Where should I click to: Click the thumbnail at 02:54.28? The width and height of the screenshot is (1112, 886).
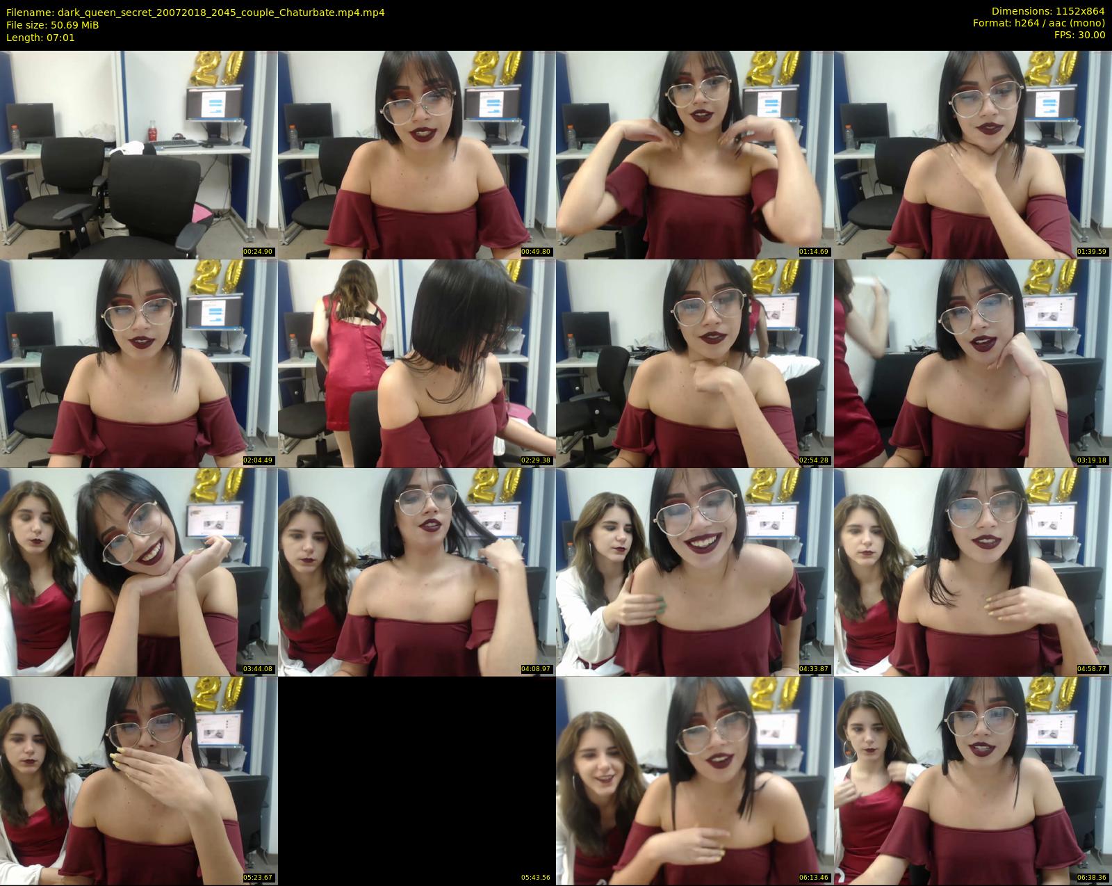tap(695, 363)
